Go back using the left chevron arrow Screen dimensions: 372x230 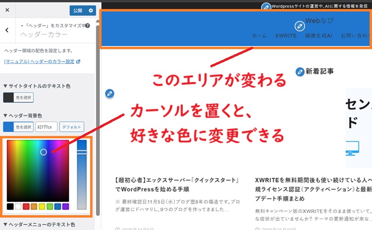click(x=7, y=30)
